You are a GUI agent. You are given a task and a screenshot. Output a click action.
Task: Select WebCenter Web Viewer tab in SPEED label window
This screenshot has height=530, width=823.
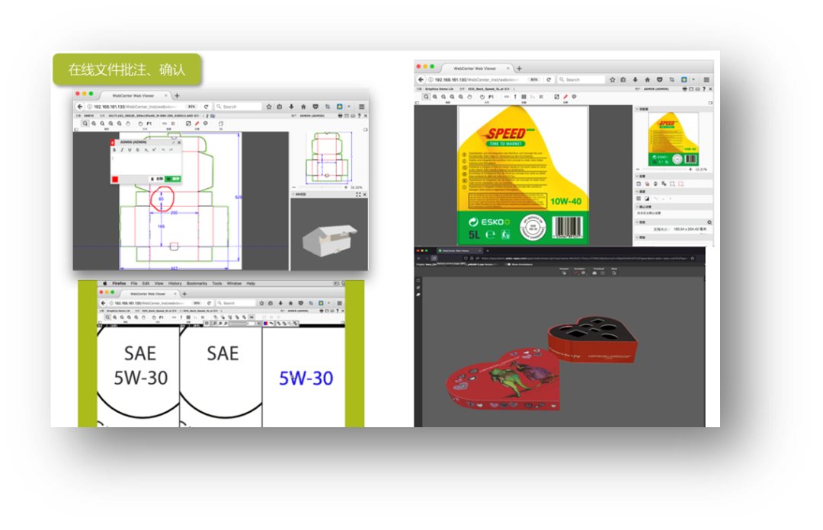(475, 69)
